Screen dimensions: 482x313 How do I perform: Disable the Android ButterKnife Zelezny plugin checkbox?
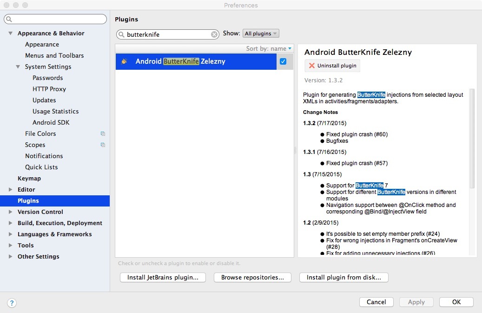click(x=283, y=61)
